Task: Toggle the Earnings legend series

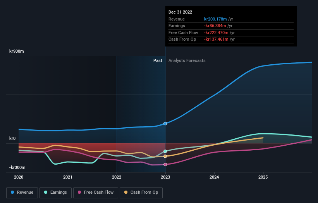Action: coord(55,193)
